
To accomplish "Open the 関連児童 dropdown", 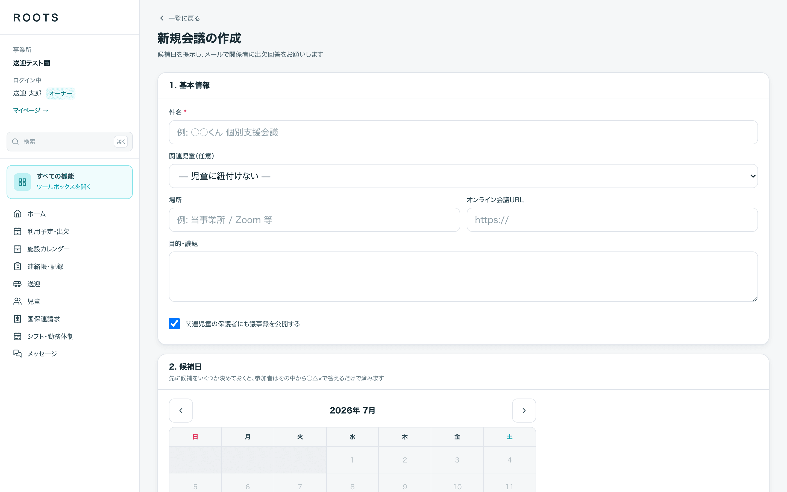I will (x=463, y=176).
